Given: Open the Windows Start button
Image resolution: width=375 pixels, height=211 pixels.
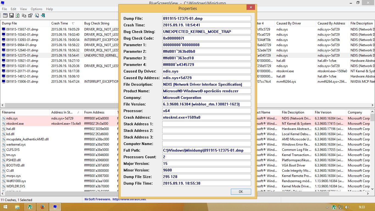Looking at the screenshot, I should 5,207.
